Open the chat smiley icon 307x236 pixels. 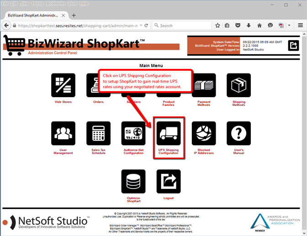pos(270,26)
